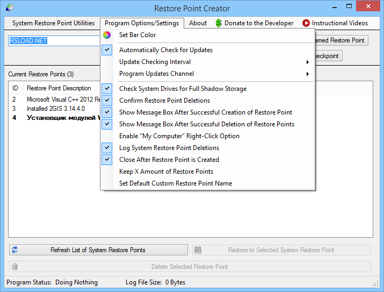Expand Update Checking Interval submenu arrow
The image size is (384, 292).
click(308, 62)
